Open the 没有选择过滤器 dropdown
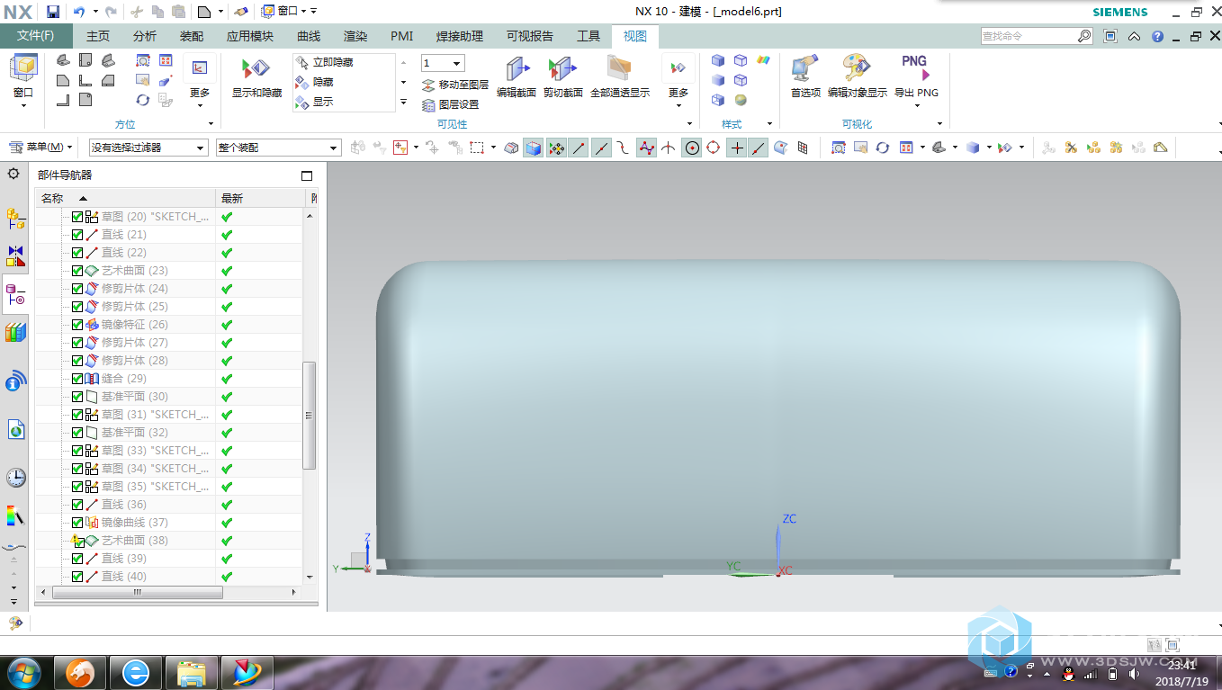Image resolution: width=1222 pixels, height=690 pixels. [x=148, y=148]
